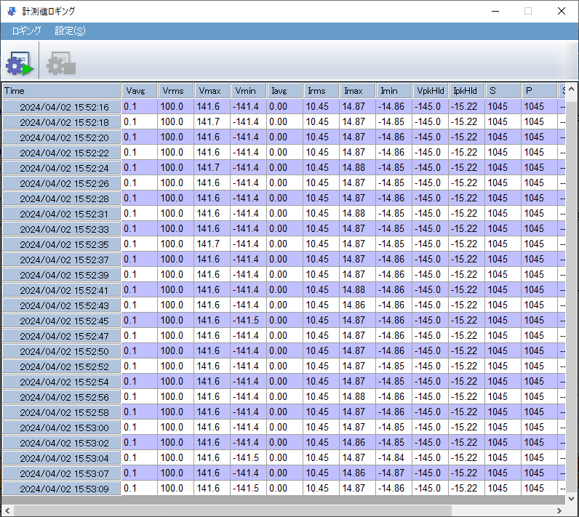Screen dimensions: 579x517
Task: Click the Vrms column header
Action: (x=175, y=91)
